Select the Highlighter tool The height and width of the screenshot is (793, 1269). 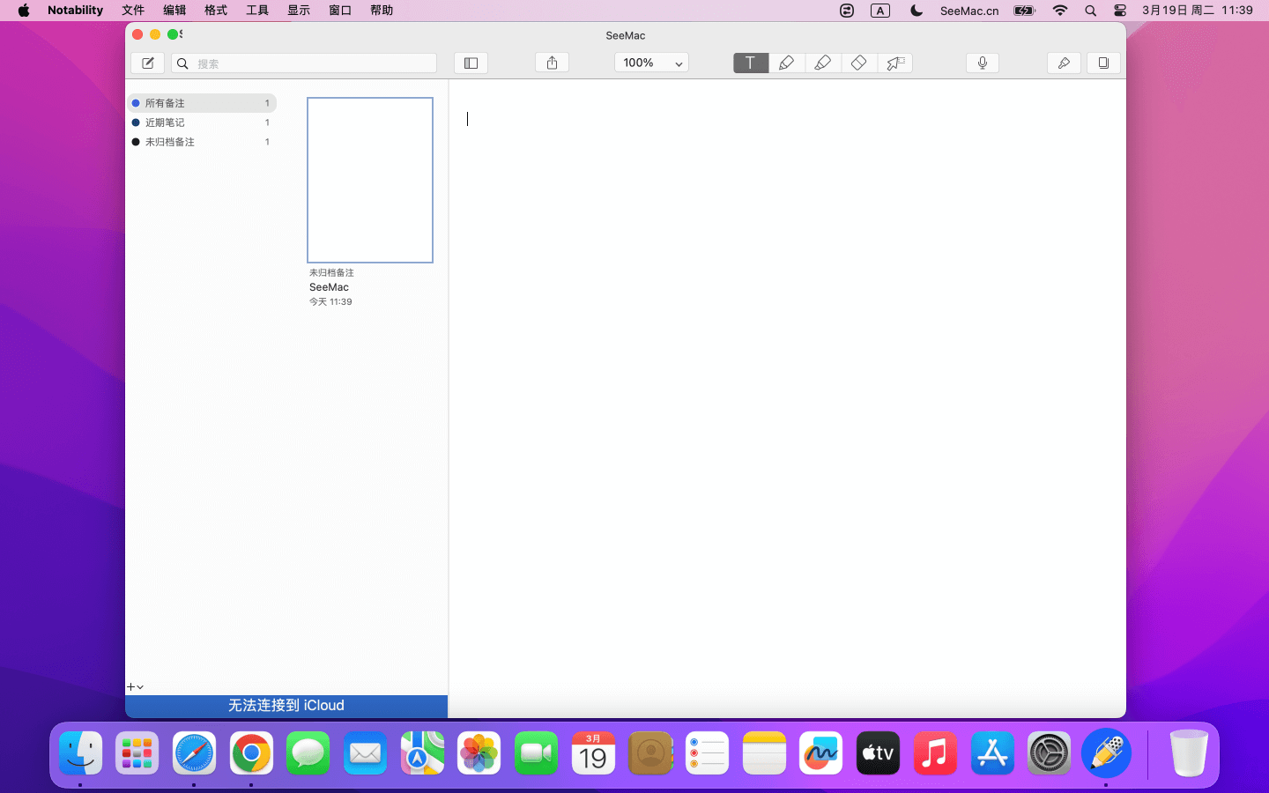point(823,63)
